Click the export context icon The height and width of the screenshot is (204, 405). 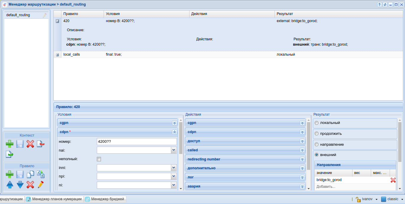tap(10, 154)
